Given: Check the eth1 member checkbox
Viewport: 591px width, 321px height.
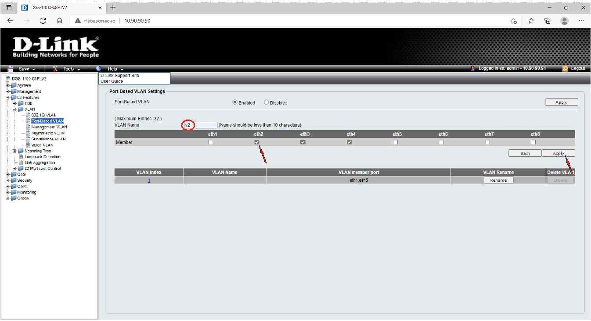Looking at the screenshot, I should 211,142.
